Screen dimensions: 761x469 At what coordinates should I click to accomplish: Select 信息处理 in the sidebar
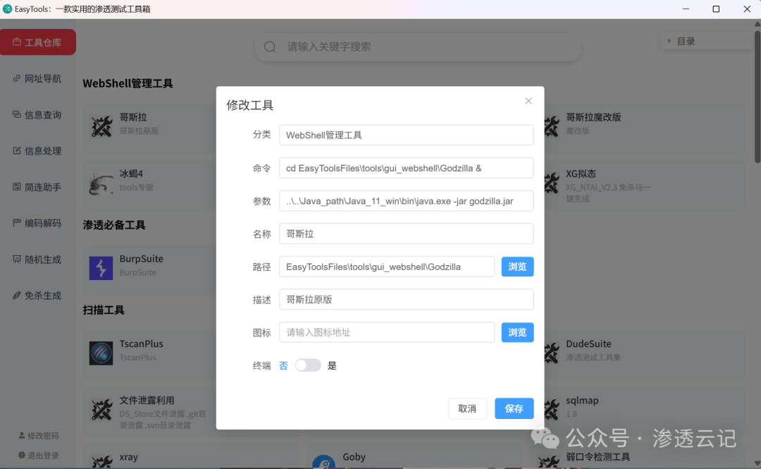click(x=38, y=151)
